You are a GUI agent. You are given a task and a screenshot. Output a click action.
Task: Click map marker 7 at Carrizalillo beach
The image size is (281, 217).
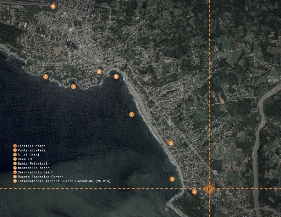click(45, 77)
